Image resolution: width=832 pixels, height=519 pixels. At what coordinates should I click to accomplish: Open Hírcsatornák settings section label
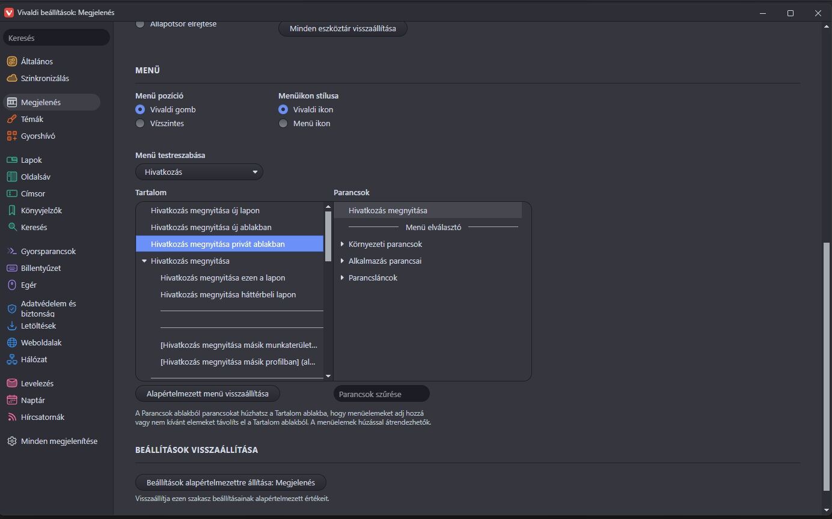(43, 417)
